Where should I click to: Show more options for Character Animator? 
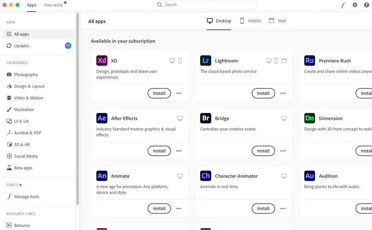(x=283, y=208)
